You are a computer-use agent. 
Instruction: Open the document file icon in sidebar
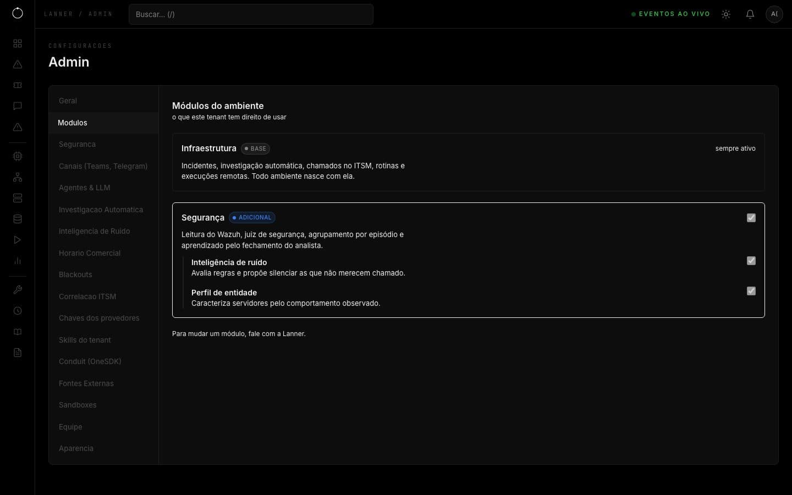click(18, 353)
